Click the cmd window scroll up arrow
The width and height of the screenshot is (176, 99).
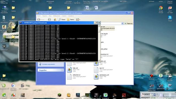[99, 26]
